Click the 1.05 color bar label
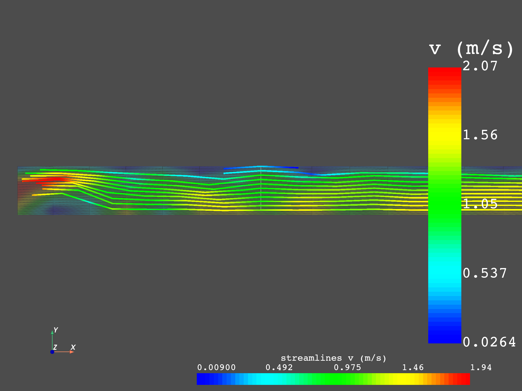Screen dimensions: 522x391 pyautogui.click(x=480, y=204)
